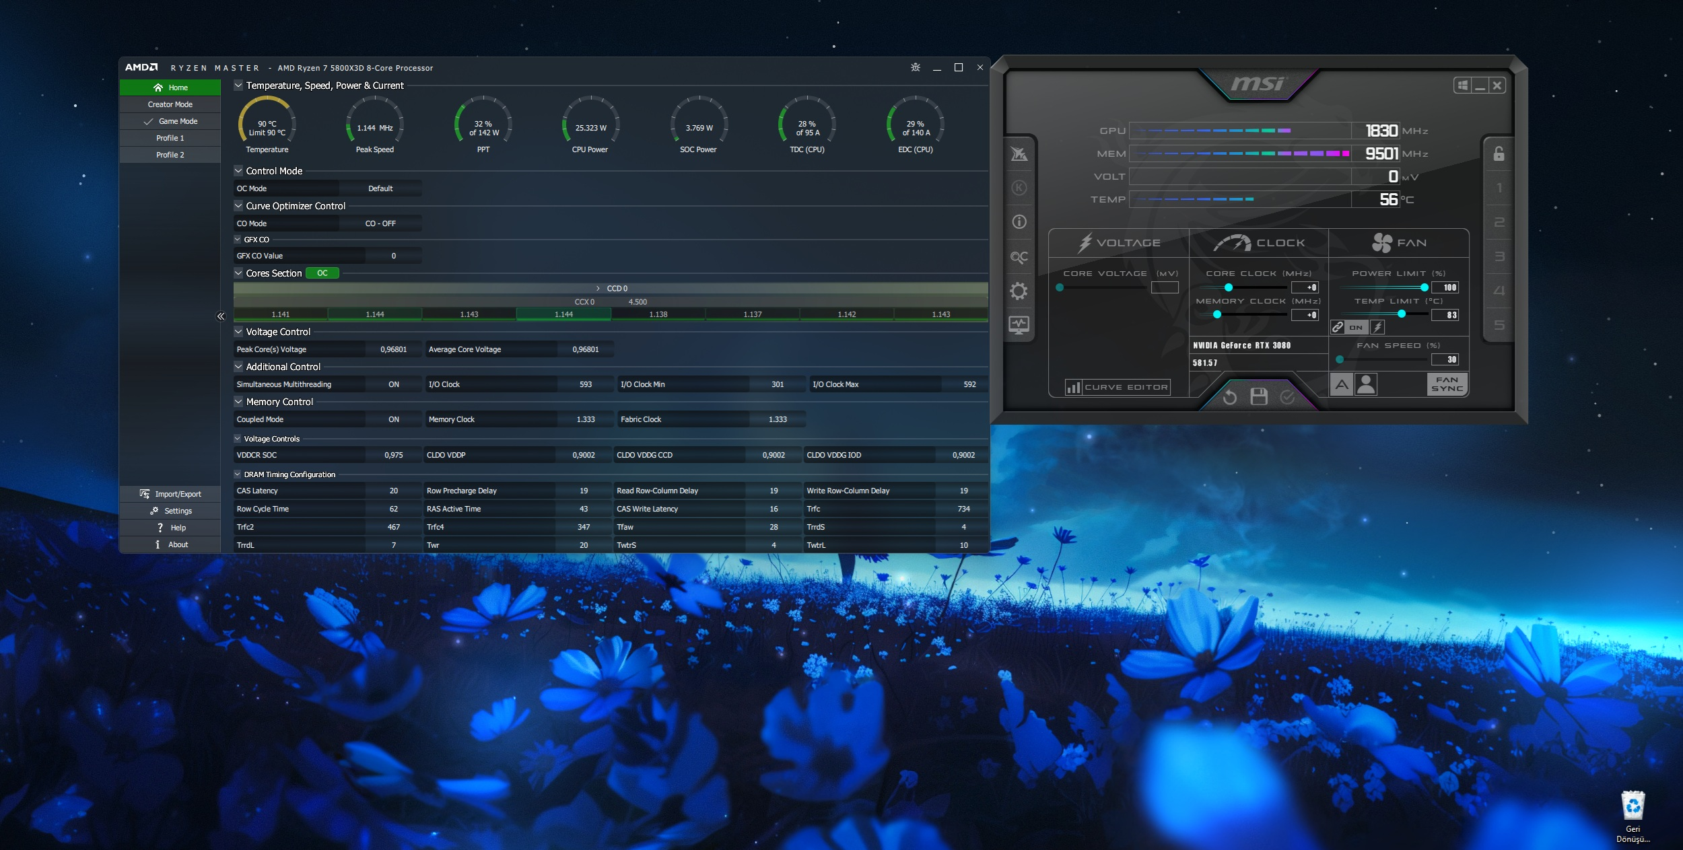Open Afterburner hardware monitor icon
The width and height of the screenshot is (1683, 850).
coord(1019,325)
